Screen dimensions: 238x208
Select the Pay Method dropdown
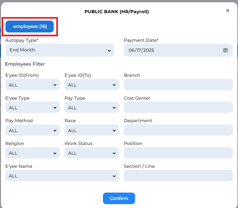(32, 130)
